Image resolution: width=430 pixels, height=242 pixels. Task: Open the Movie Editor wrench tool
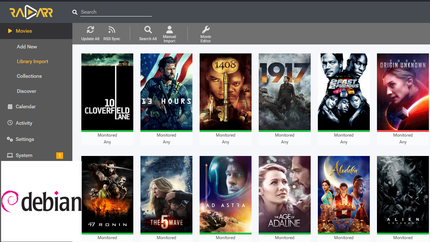point(206,30)
